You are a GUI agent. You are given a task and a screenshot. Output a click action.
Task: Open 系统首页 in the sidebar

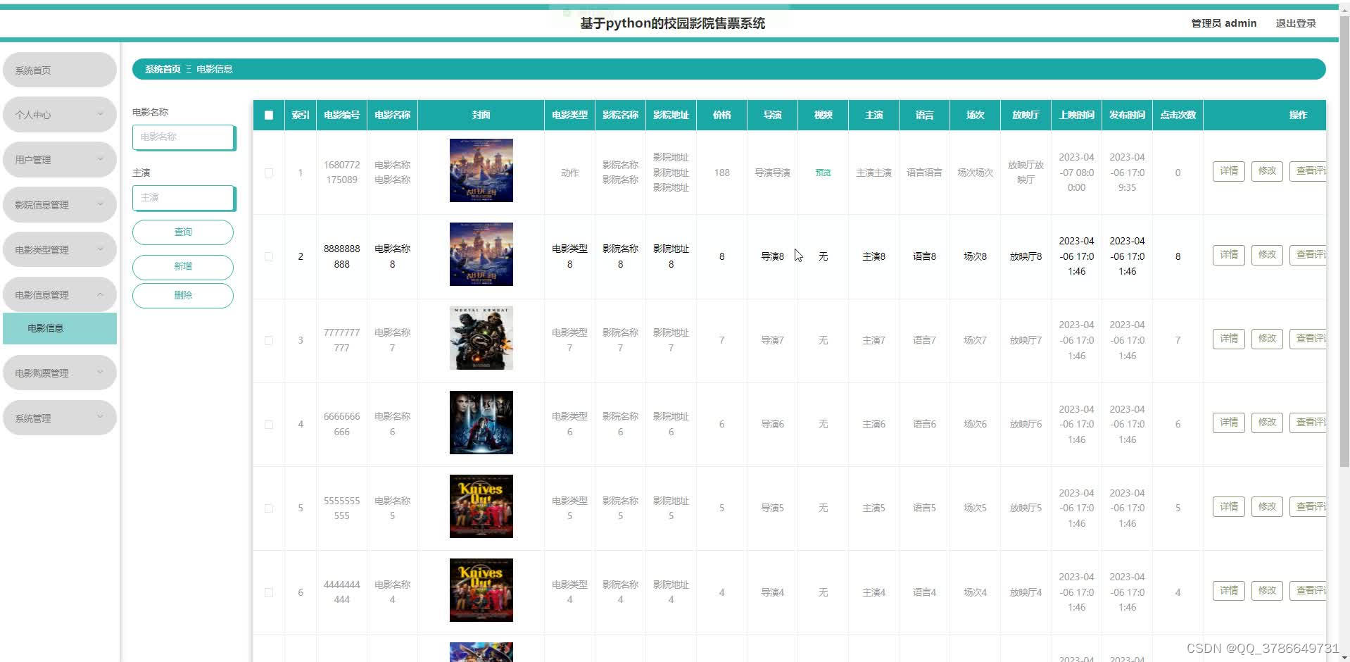[x=60, y=70]
